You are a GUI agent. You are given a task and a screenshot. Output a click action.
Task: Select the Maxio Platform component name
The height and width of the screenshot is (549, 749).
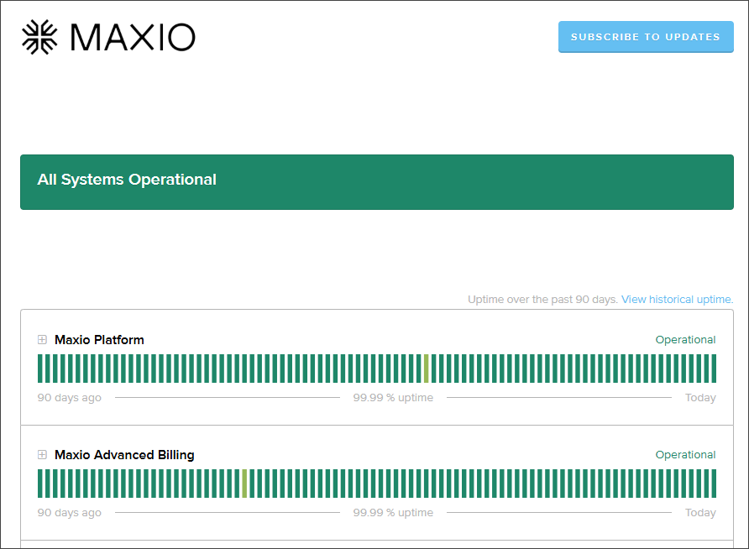99,340
